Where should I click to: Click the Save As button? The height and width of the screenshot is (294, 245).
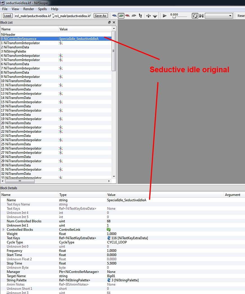point(100,16)
